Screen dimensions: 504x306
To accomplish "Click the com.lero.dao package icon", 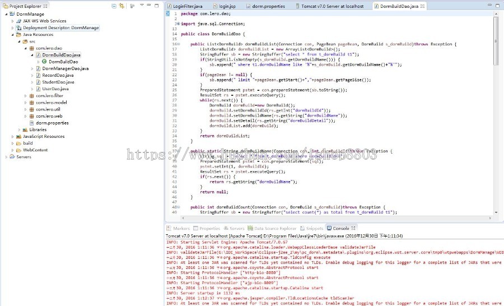I will click(x=31, y=48).
